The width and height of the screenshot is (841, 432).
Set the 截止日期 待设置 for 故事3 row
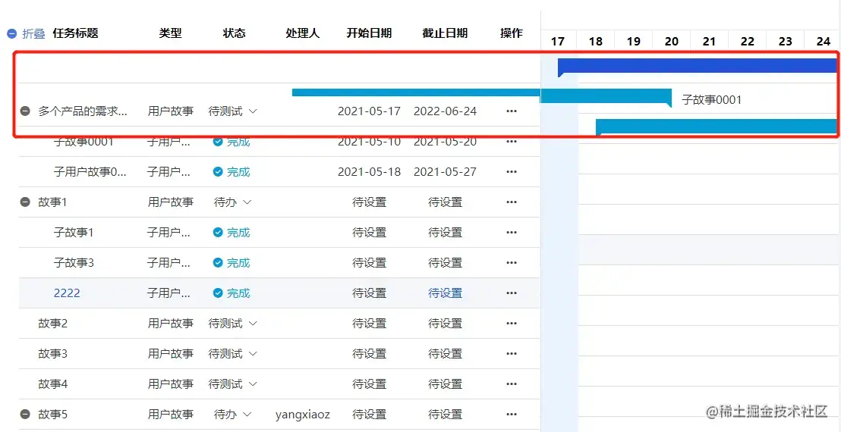tap(446, 354)
